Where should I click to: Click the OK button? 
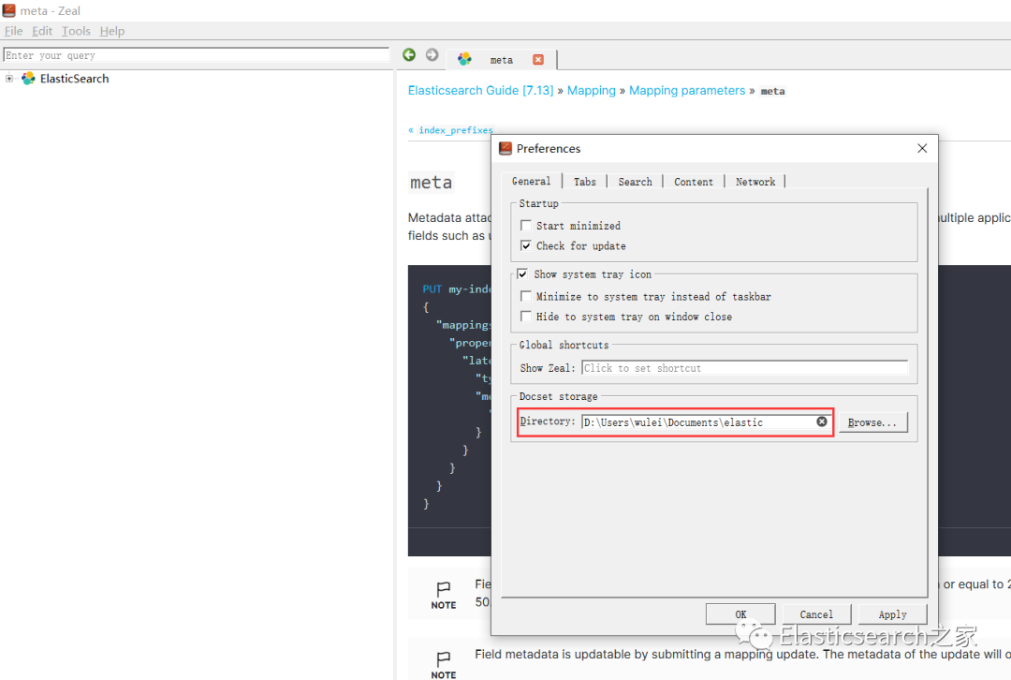740,614
